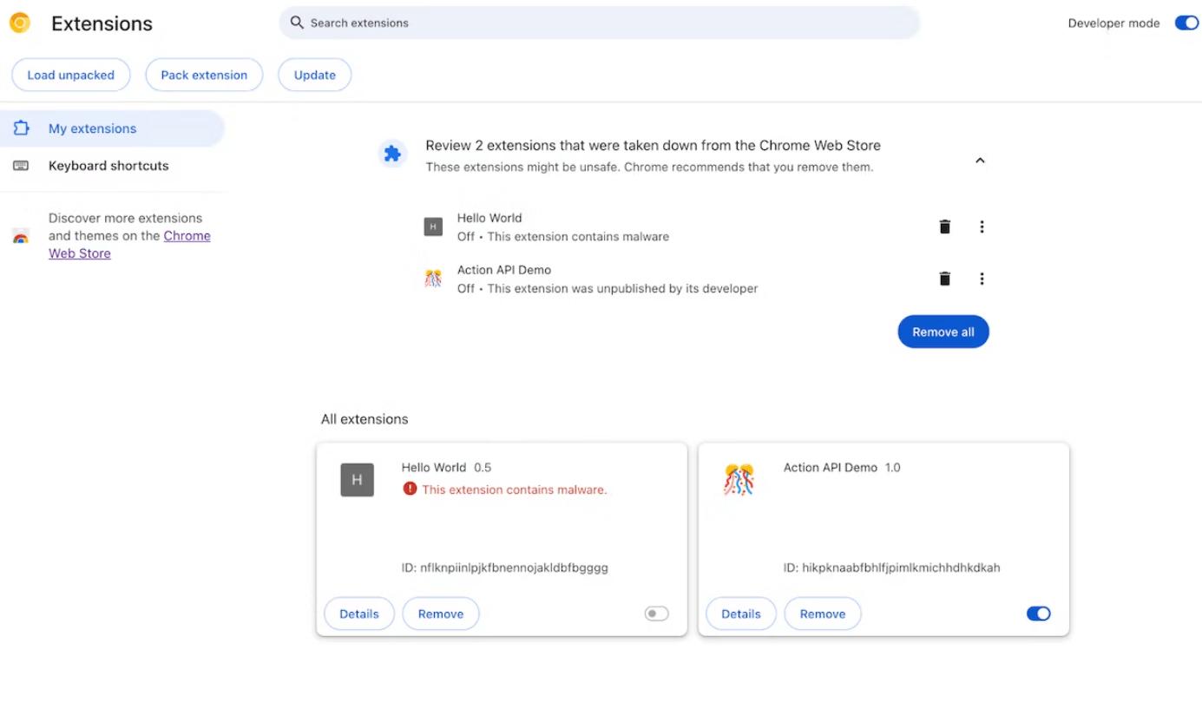Click the My extensions puzzle icon
The image size is (1202, 709).
coord(22,128)
